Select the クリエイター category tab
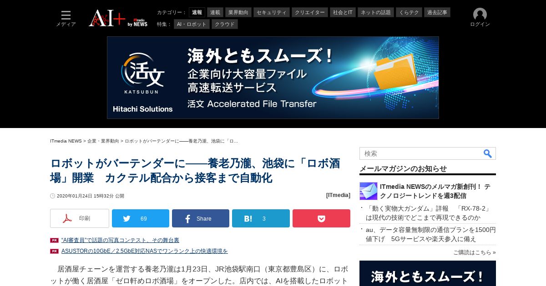This screenshot has height=286, width=546. tap(310, 12)
